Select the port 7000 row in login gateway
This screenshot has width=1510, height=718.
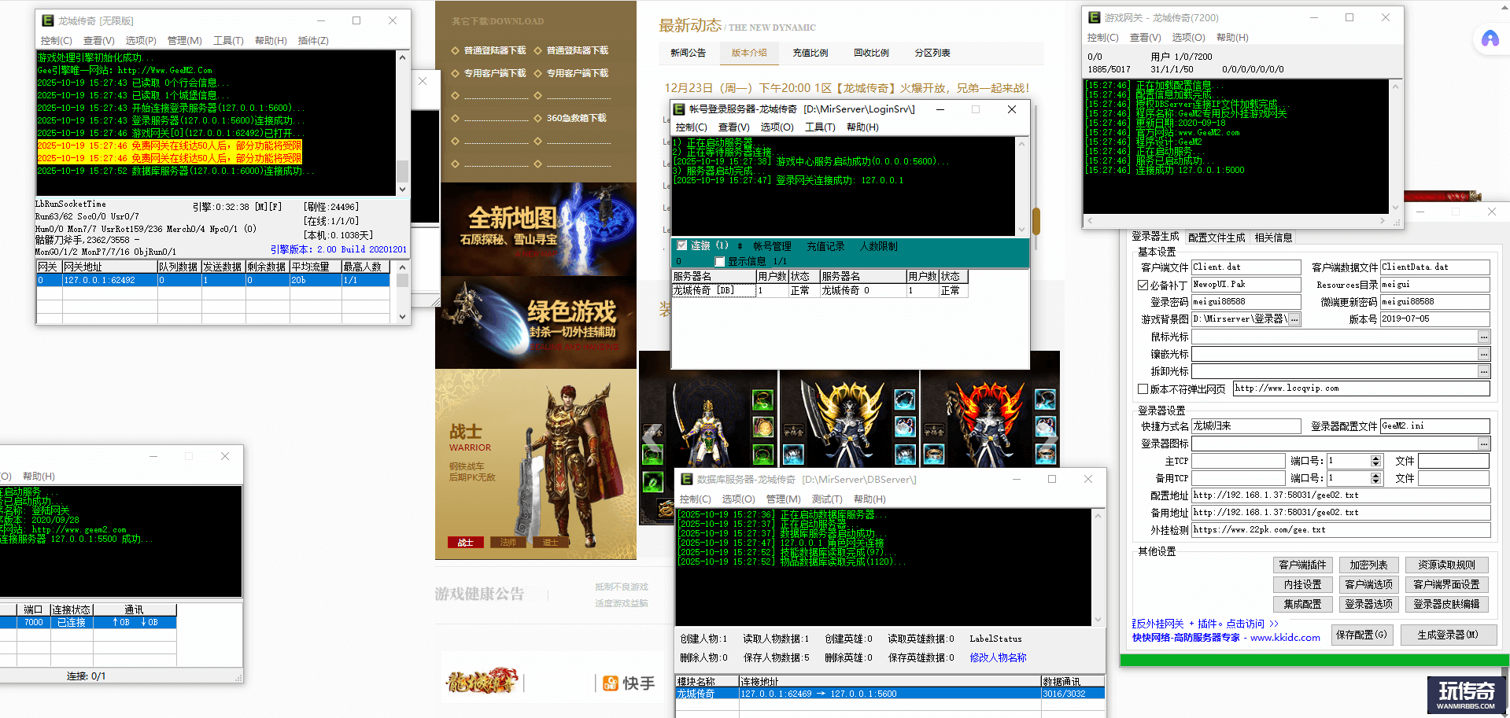[88, 622]
